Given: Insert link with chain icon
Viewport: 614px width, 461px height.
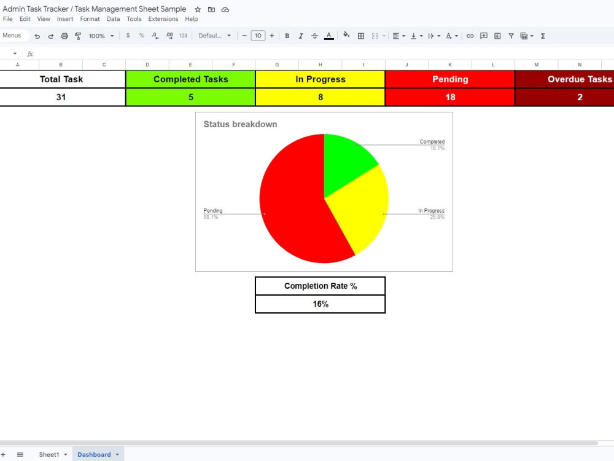Looking at the screenshot, I should click(x=470, y=36).
